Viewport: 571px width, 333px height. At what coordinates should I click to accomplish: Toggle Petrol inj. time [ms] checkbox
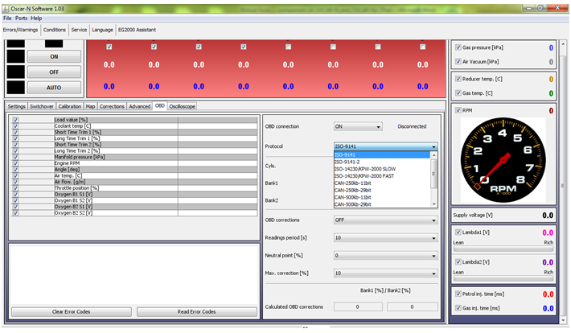(458, 294)
